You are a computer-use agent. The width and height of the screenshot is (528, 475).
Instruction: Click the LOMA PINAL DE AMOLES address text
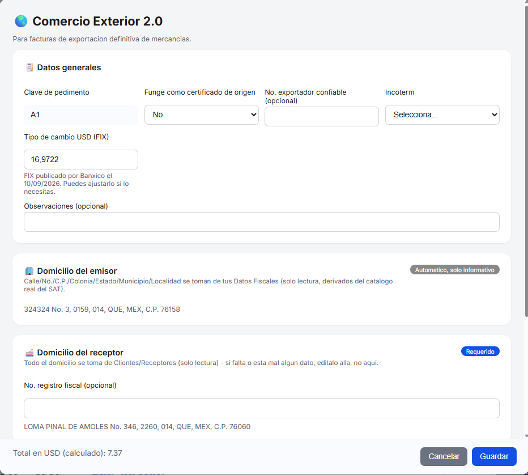137,426
